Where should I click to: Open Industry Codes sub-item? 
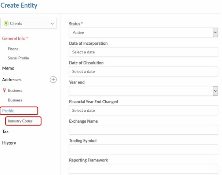[x=20, y=121]
